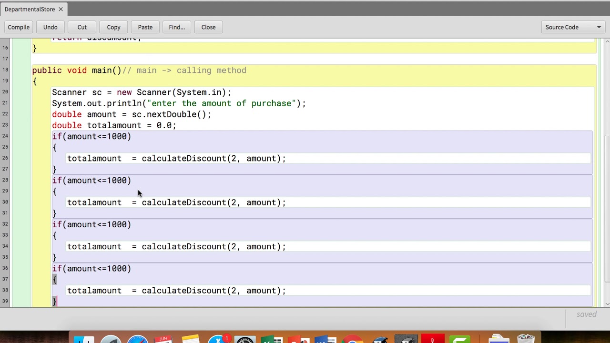This screenshot has height=343, width=610.
Task: Click the calculateDiscount call on line 38
Action: pos(213,291)
